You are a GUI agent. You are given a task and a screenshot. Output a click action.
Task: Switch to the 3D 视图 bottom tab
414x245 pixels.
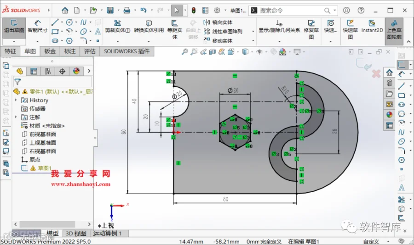pos(76,234)
